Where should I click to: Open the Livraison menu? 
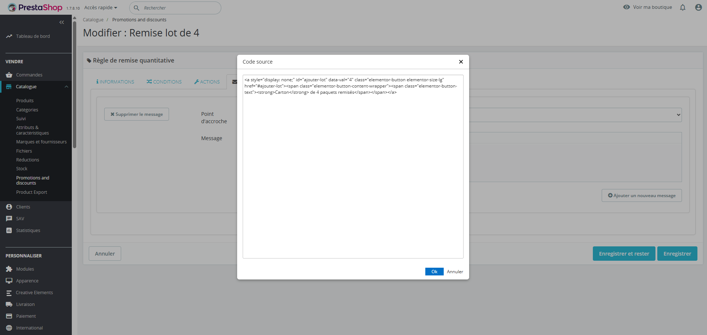[x=25, y=304]
